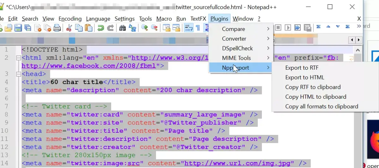Screen dimensions: 379x168
Task: Copy selection with the Copy toolbar icon
Action: point(79,28)
